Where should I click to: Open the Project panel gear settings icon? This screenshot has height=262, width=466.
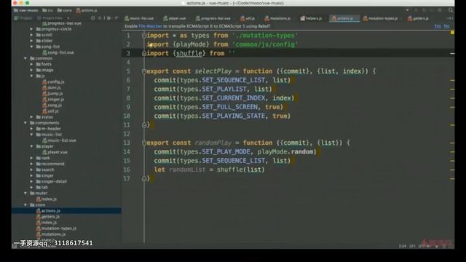pyautogui.click(x=108, y=18)
